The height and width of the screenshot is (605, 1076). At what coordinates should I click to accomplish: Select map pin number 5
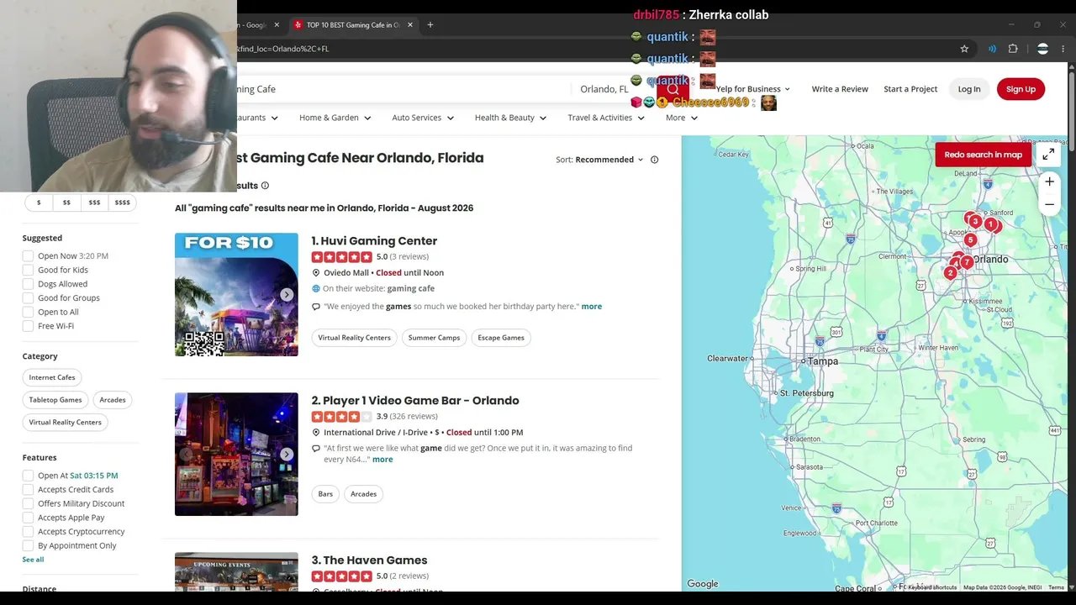[x=970, y=240]
